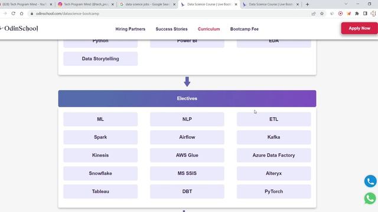378x212 pixels.
Task: Go to the browser home page icon
Action: pyautogui.click(x=22, y=14)
